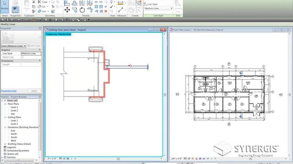Activate Mirror - Draw Axis tool
This screenshot has height=164, width=293.
pyautogui.click(x=90, y=3)
